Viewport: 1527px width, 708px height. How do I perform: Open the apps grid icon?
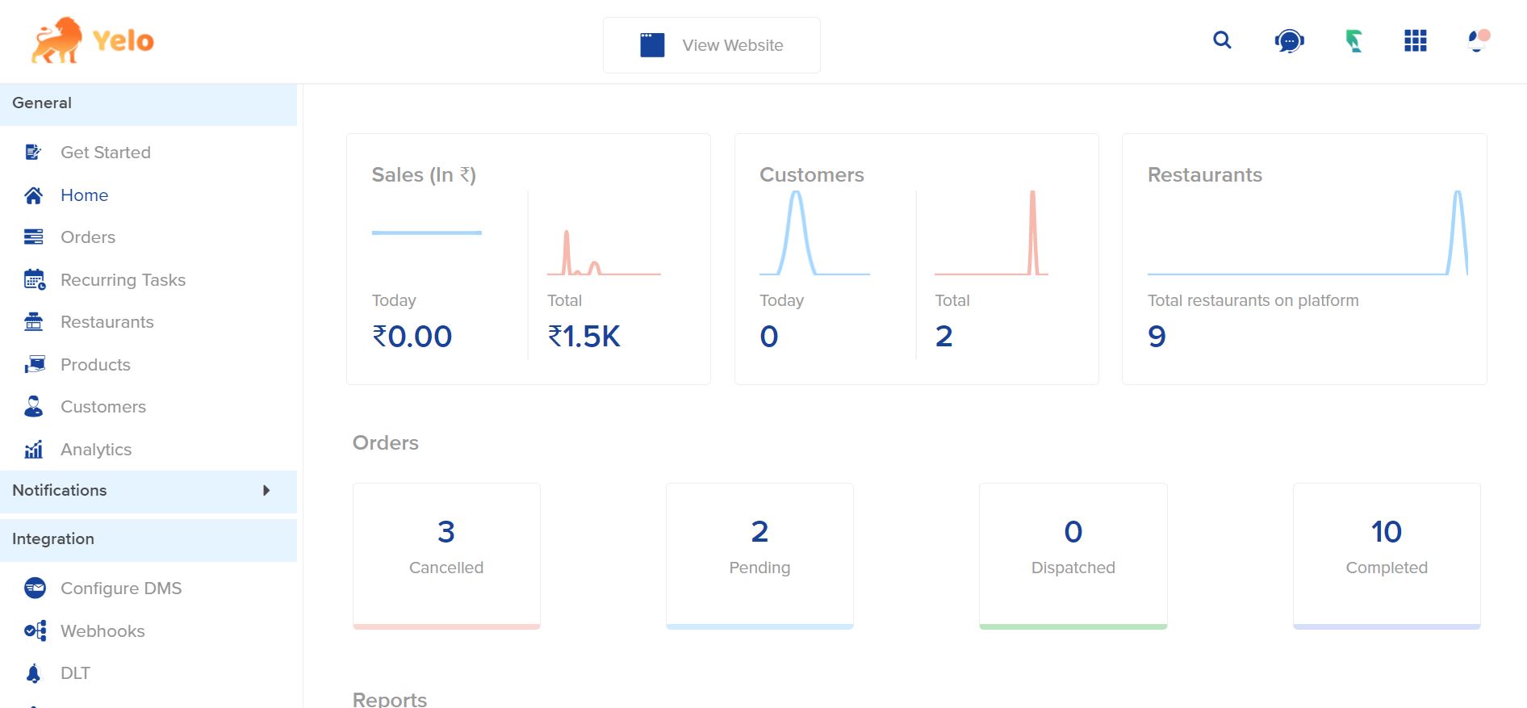click(1415, 41)
